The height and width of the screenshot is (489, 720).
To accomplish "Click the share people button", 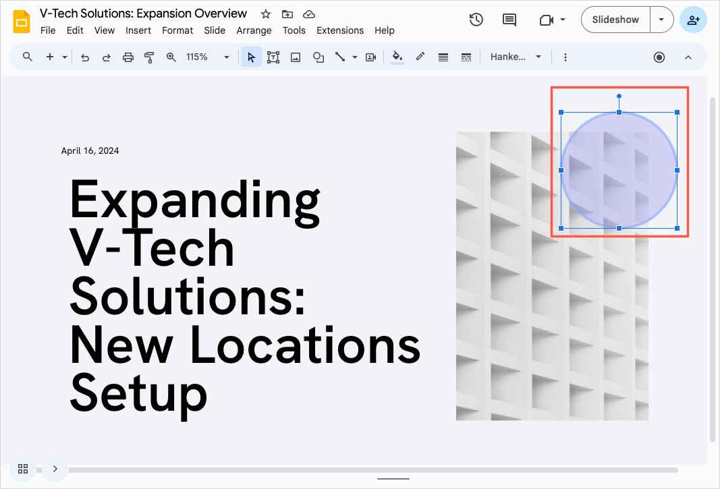I will point(693,20).
